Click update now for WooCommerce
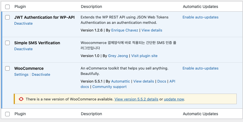The height and width of the screenshot is (122, 243). click(174, 99)
